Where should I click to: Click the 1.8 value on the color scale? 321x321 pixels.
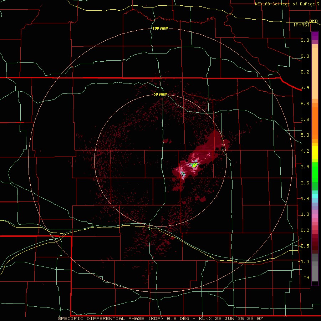(305, 199)
